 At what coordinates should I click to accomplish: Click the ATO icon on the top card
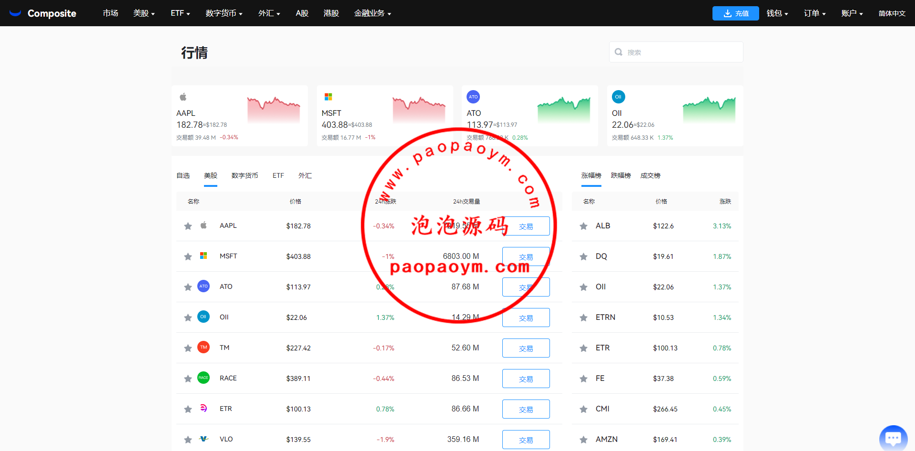473,97
